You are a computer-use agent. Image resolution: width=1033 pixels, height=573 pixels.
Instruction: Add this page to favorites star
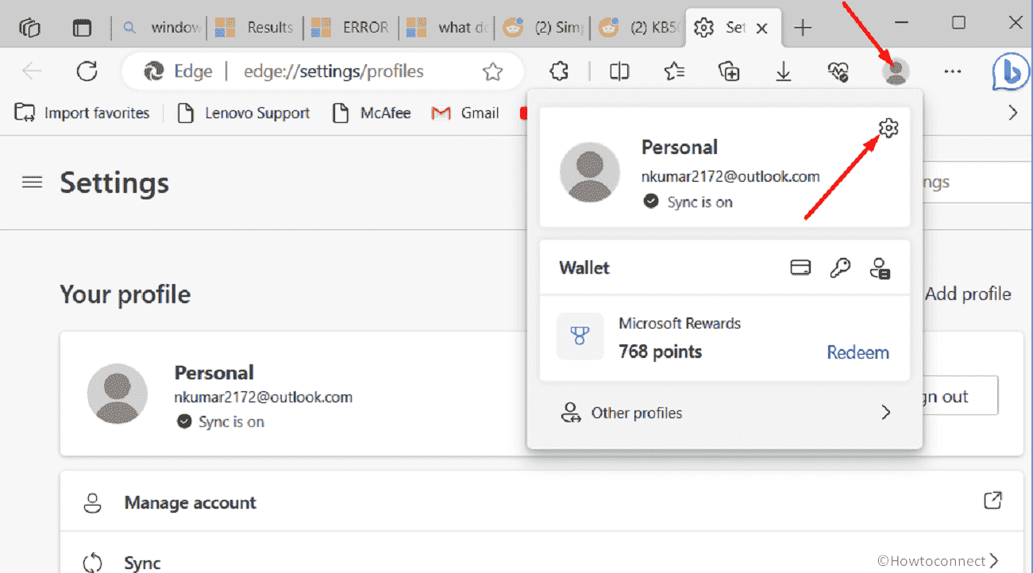point(492,72)
